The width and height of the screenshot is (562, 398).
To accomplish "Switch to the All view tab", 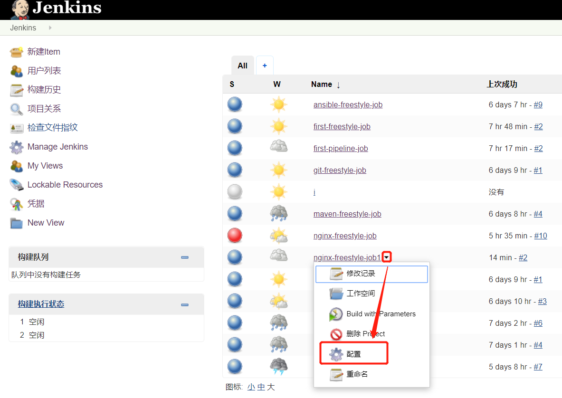I will pos(243,66).
